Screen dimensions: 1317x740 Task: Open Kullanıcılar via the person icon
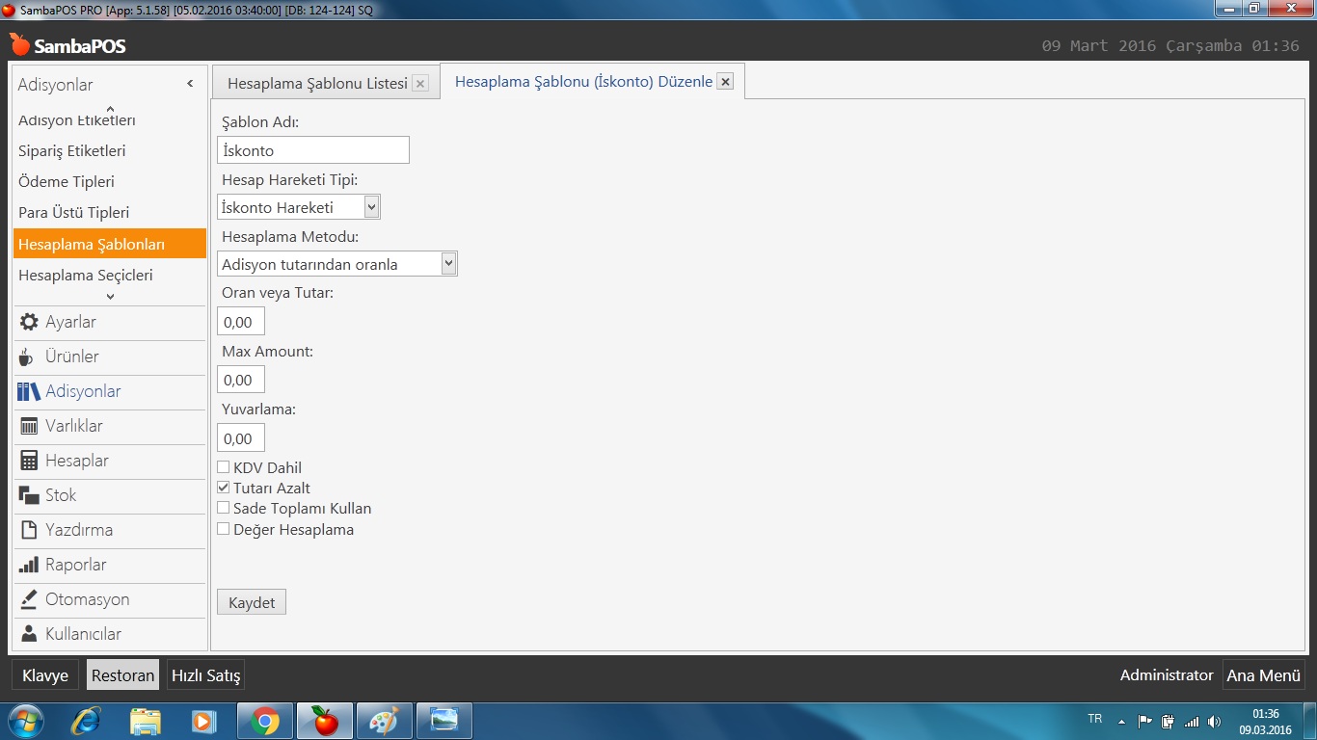coord(29,634)
